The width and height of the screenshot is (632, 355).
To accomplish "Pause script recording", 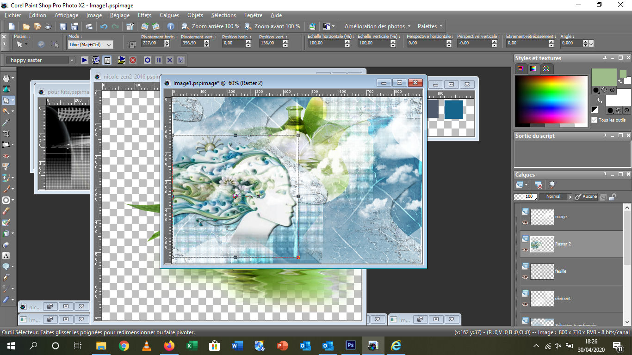I will click(x=159, y=60).
